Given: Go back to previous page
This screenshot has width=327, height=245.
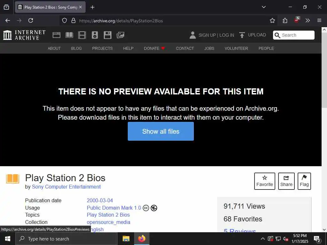Looking at the screenshot, I should [x=8, y=20].
